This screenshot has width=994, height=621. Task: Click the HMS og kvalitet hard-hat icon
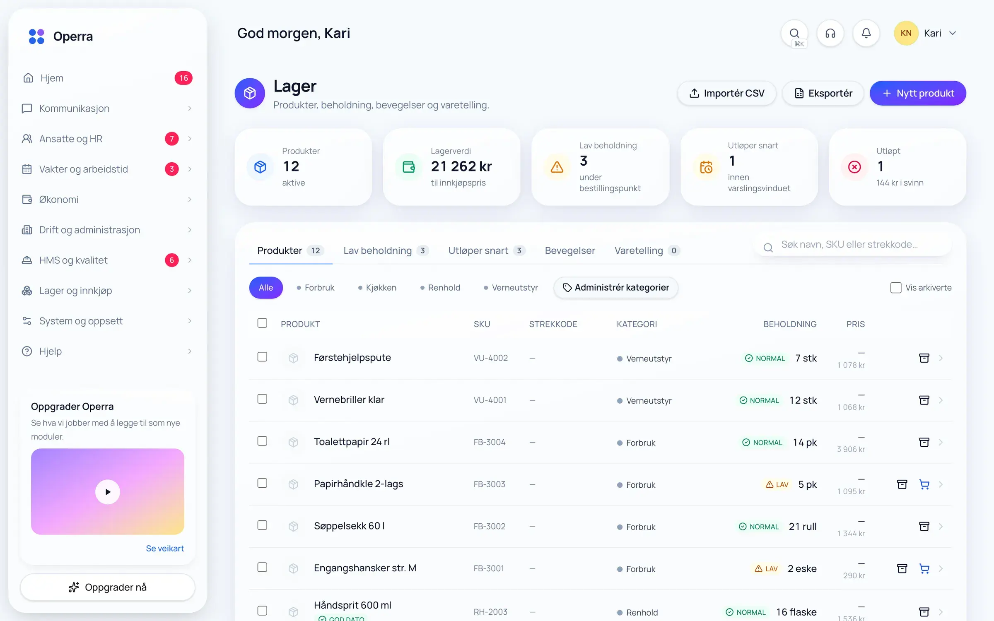click(x=27, y=260)
